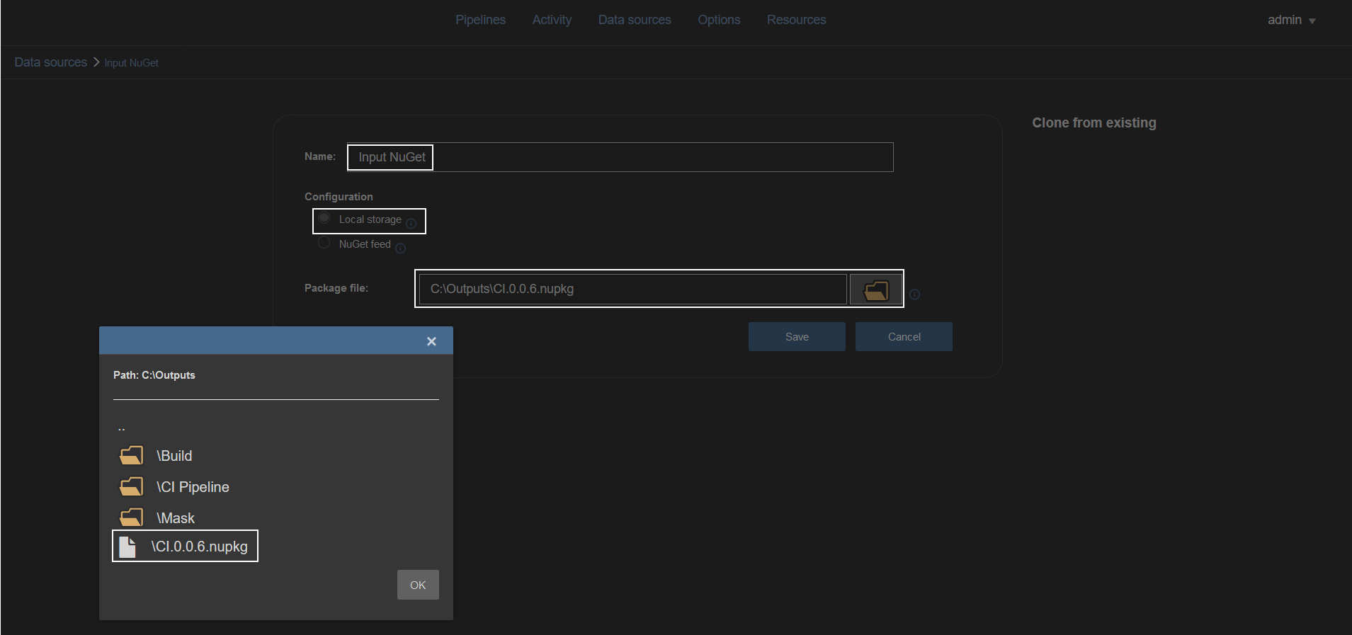This screenshot has height=635, width=1352.
Task: Click the browse folder icon for Package file
Action: 875,290
